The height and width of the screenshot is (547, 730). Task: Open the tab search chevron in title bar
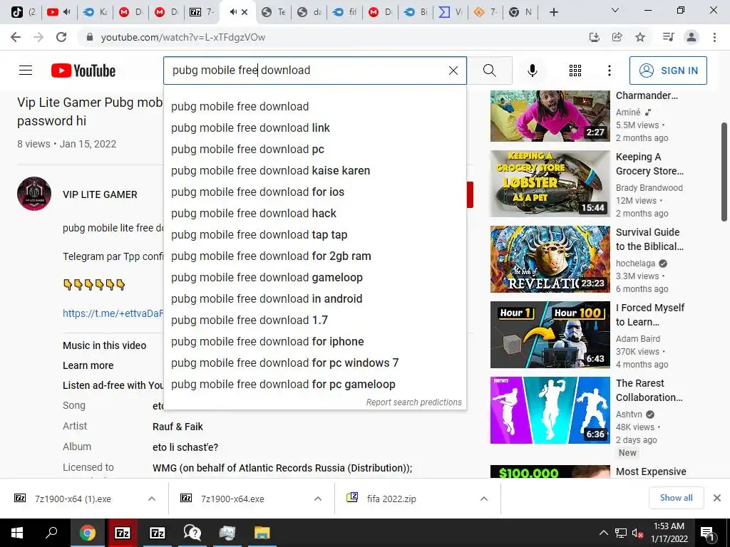[615, 10]
